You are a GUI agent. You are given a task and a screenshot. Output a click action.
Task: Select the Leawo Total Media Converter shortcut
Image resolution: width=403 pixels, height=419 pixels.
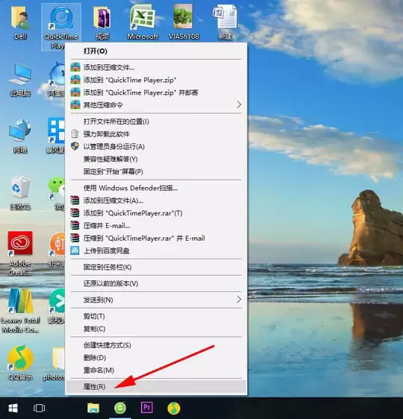pyautogui.click(x=20, y=311)
